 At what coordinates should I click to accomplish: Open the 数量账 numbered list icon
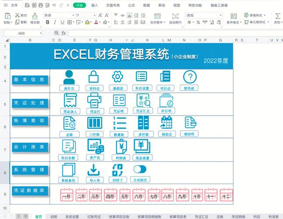tap(119, 123)
